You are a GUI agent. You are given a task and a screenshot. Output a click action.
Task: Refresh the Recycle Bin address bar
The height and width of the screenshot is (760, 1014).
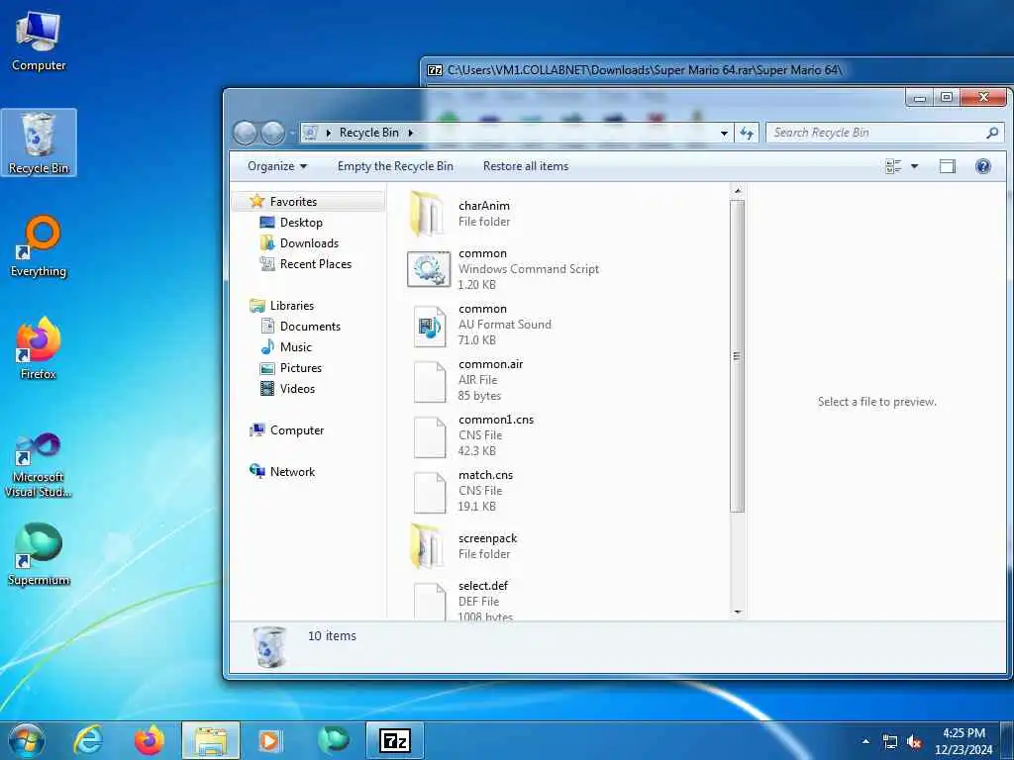[x=747, y=134]
